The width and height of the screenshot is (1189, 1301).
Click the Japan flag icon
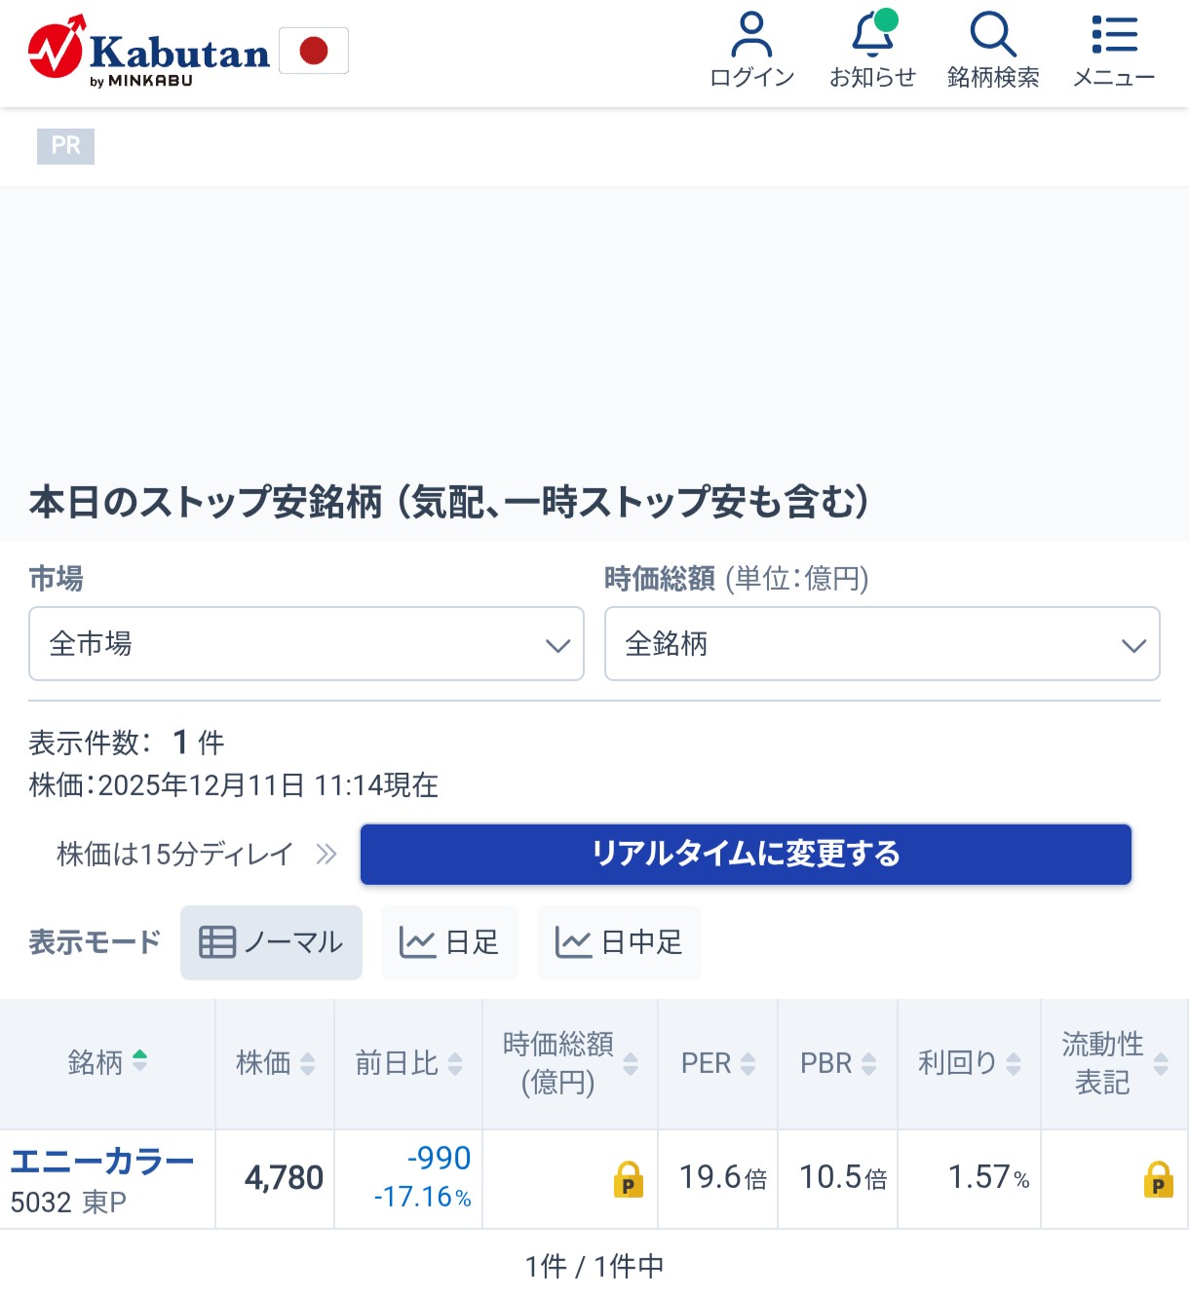[314, 51]
